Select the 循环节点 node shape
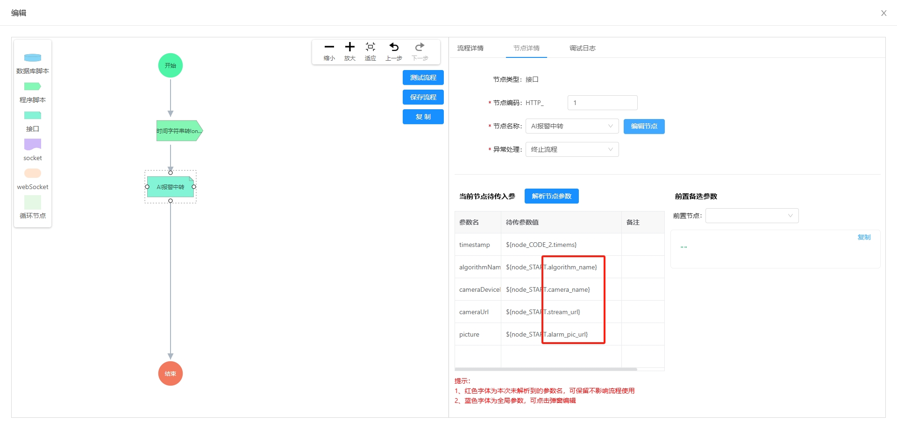 click(x=33, y=203)
